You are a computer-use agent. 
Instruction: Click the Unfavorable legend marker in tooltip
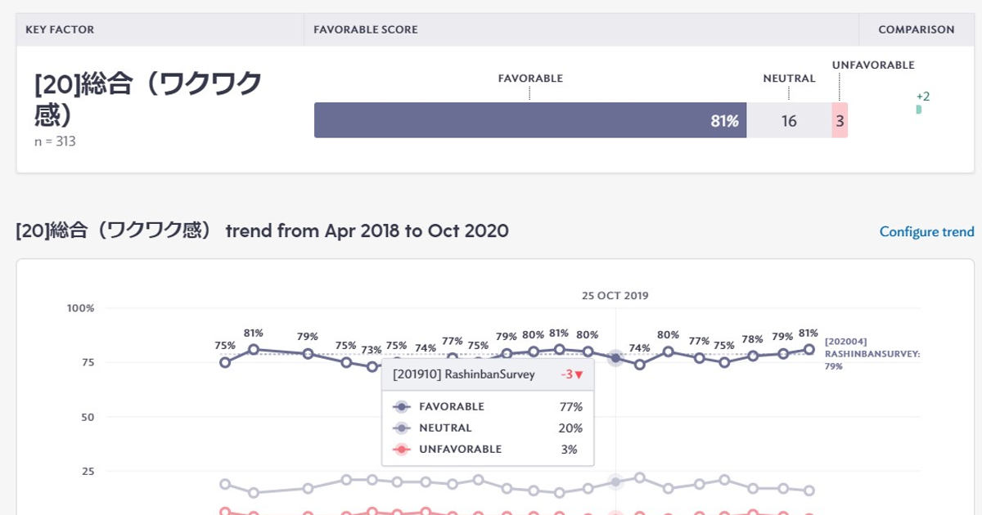401,449
